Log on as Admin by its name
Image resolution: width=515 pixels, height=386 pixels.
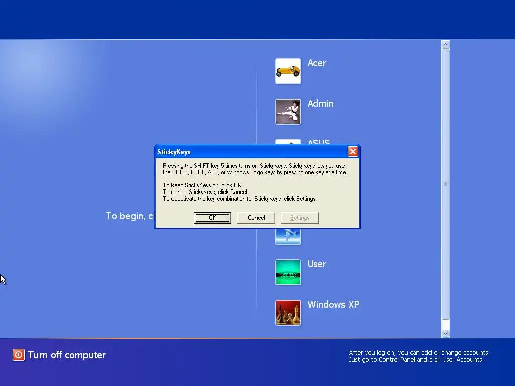tap(320, 104)
